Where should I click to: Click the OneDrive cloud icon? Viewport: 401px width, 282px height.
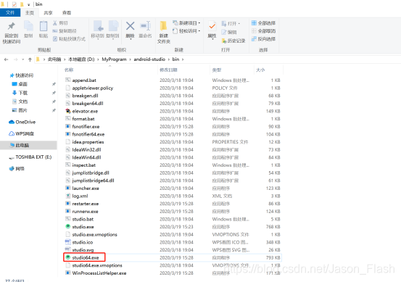[x=12, y=122]
